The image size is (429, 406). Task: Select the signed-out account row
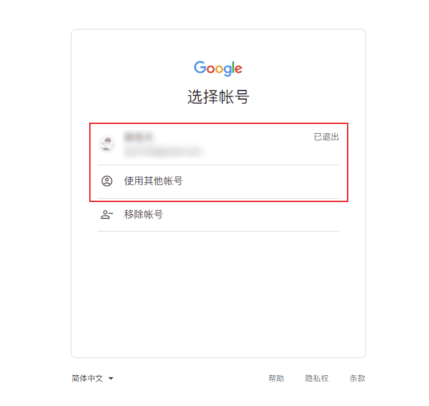pyautogui.click(x=218, y=145)
